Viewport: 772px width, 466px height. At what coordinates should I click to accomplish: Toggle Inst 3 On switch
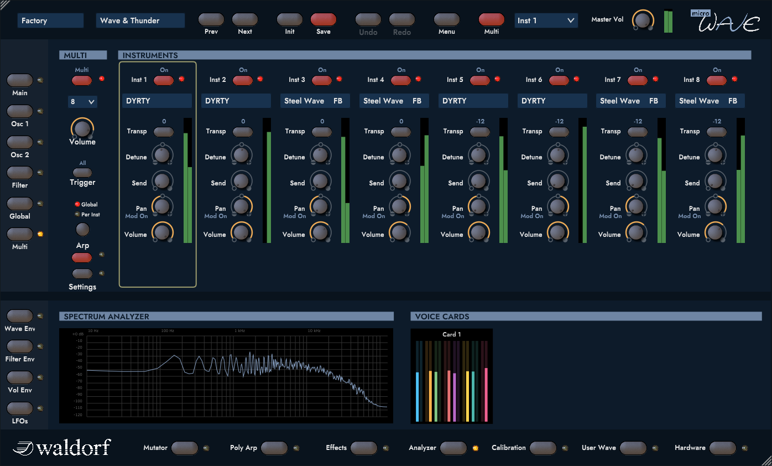pyautogui.click(x=322, y=80)
